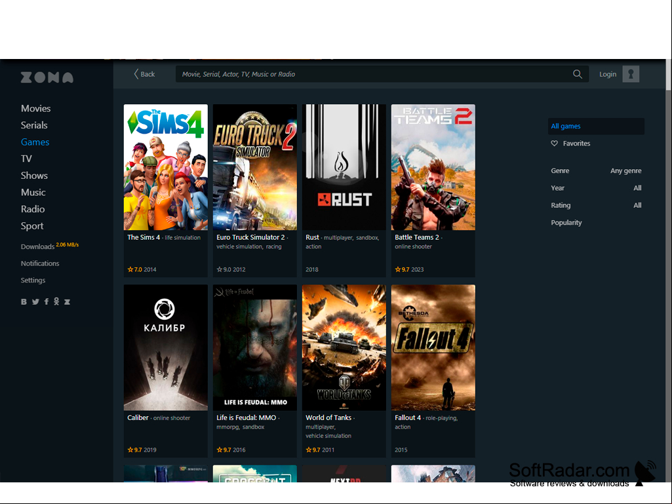Switch to the TV section
Image resolution: width=672 pixels, height=504 pixels.
tap(27, 159)
